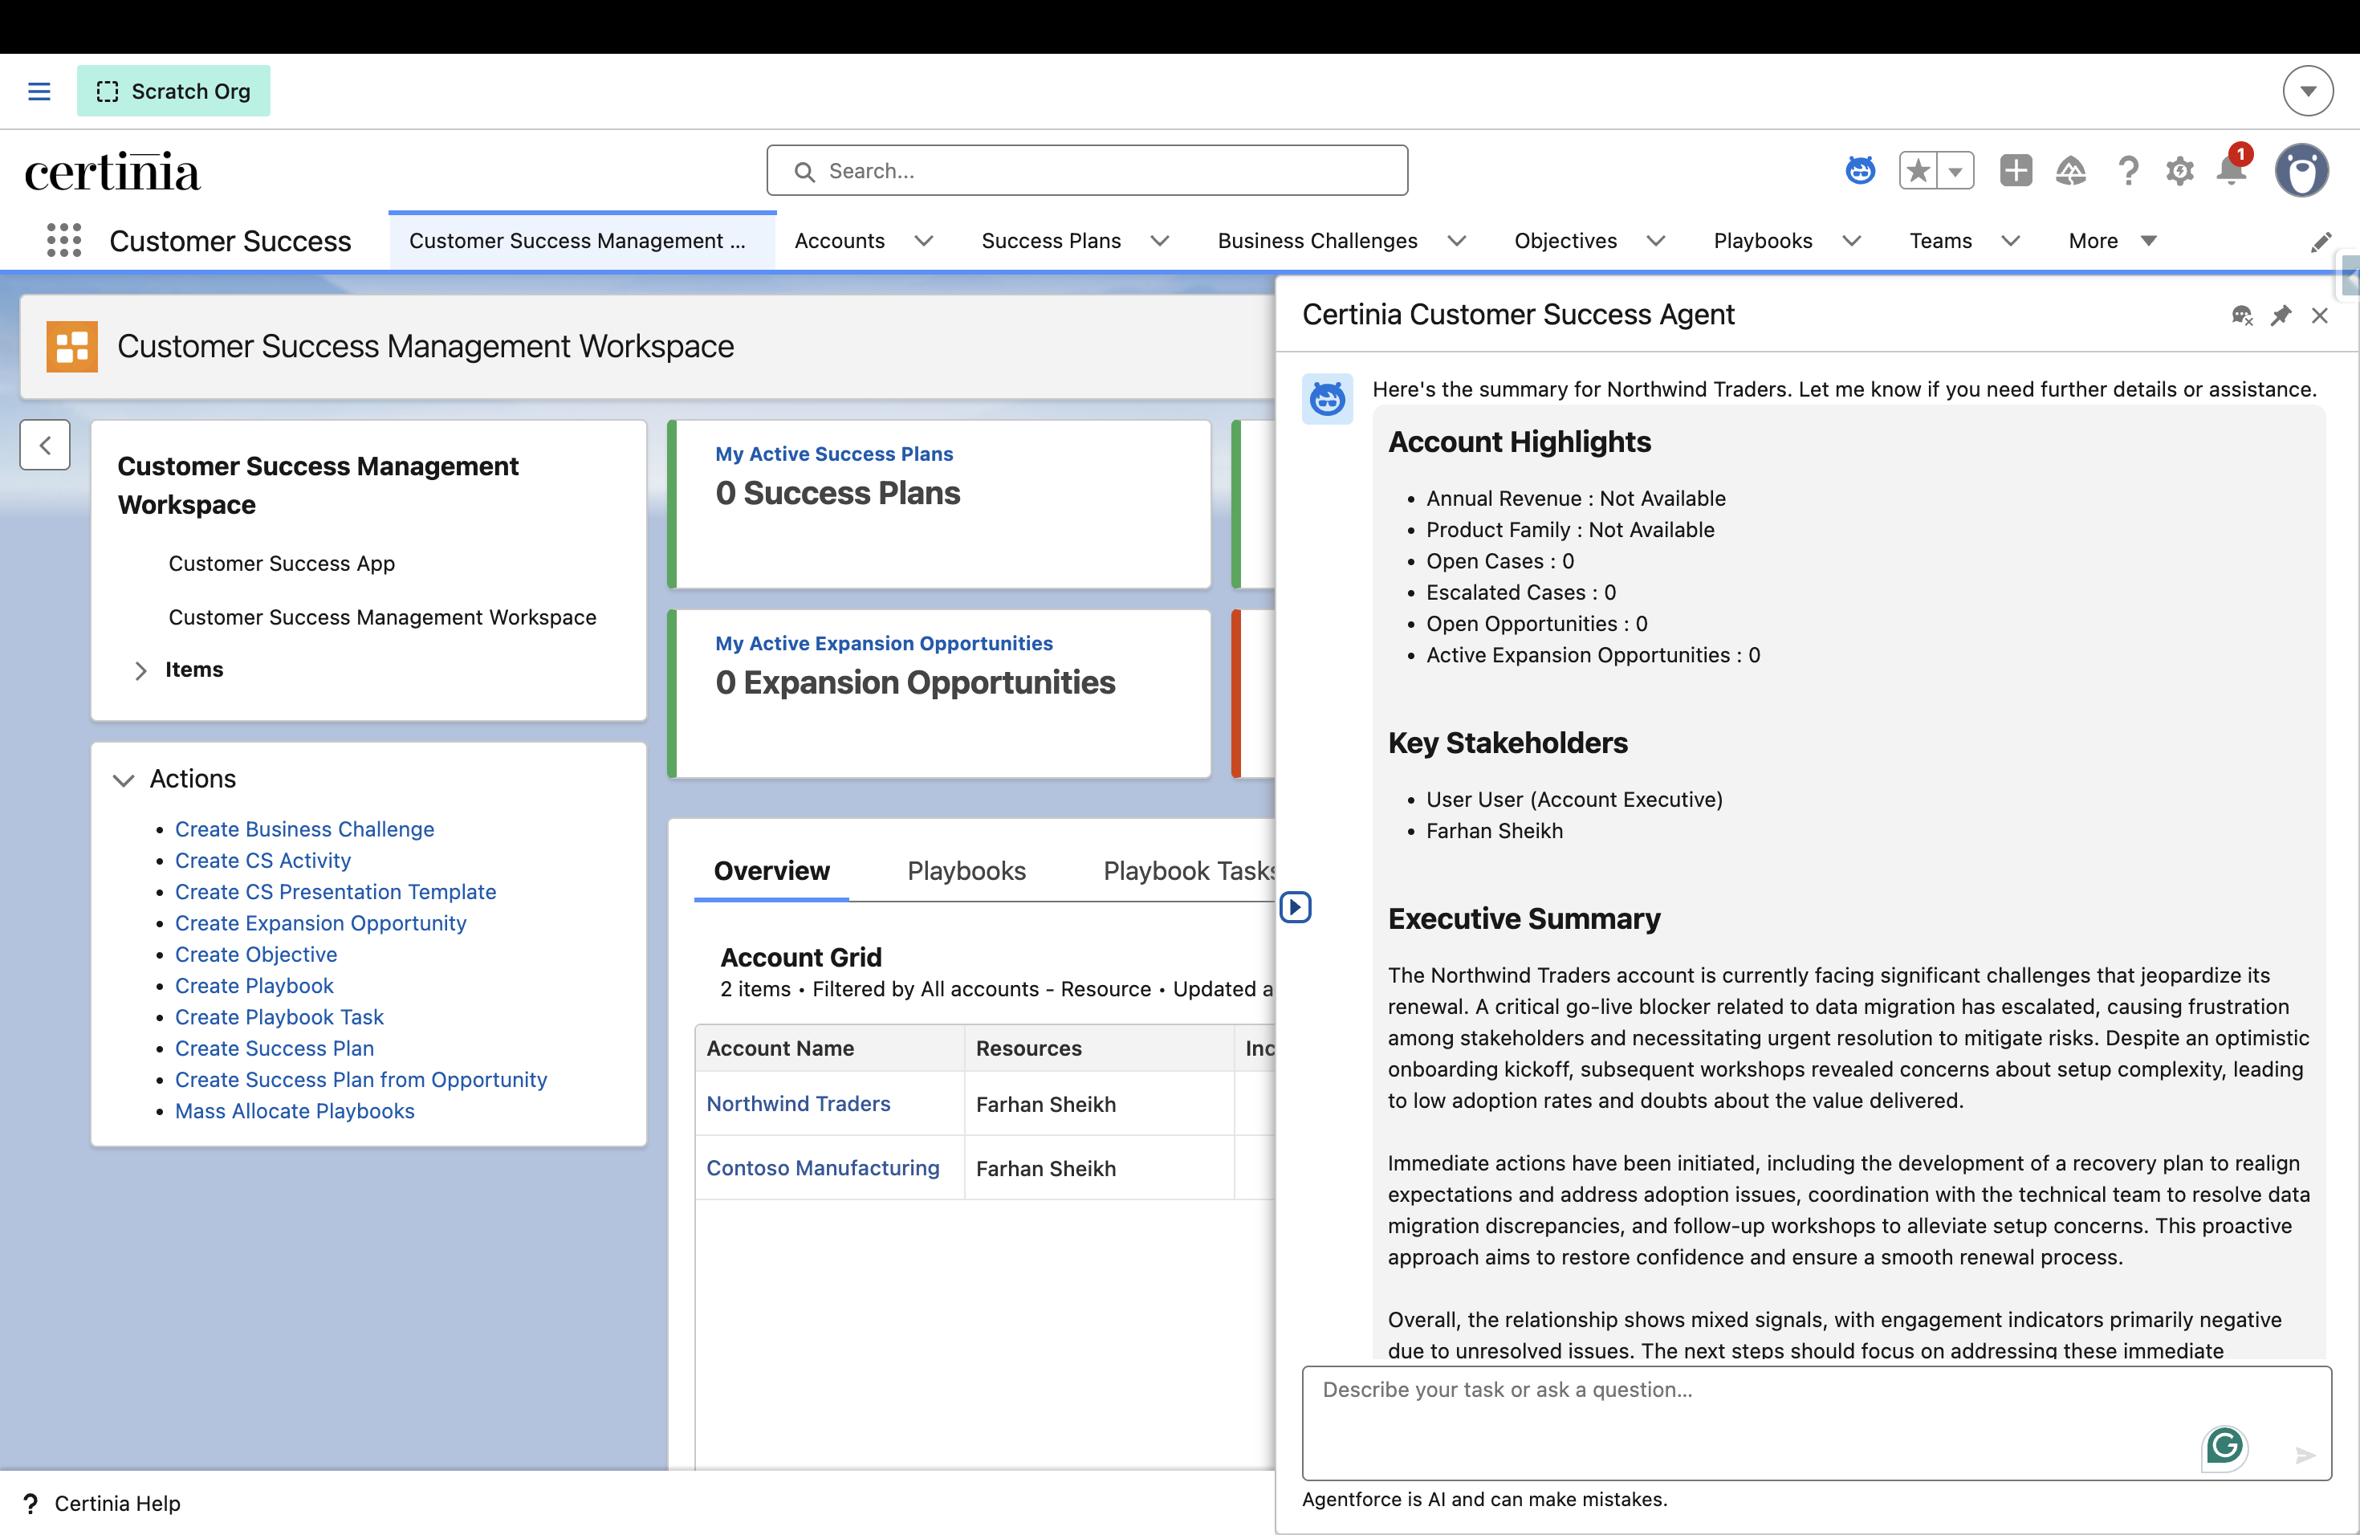The height and width of the screenshot is (1535, 2360).
Task: Open the user profile avatar
Action: (x=2301, y=170)
